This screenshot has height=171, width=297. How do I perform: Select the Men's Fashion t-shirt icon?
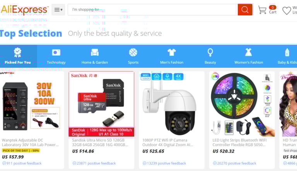click(x=172, y=52)
